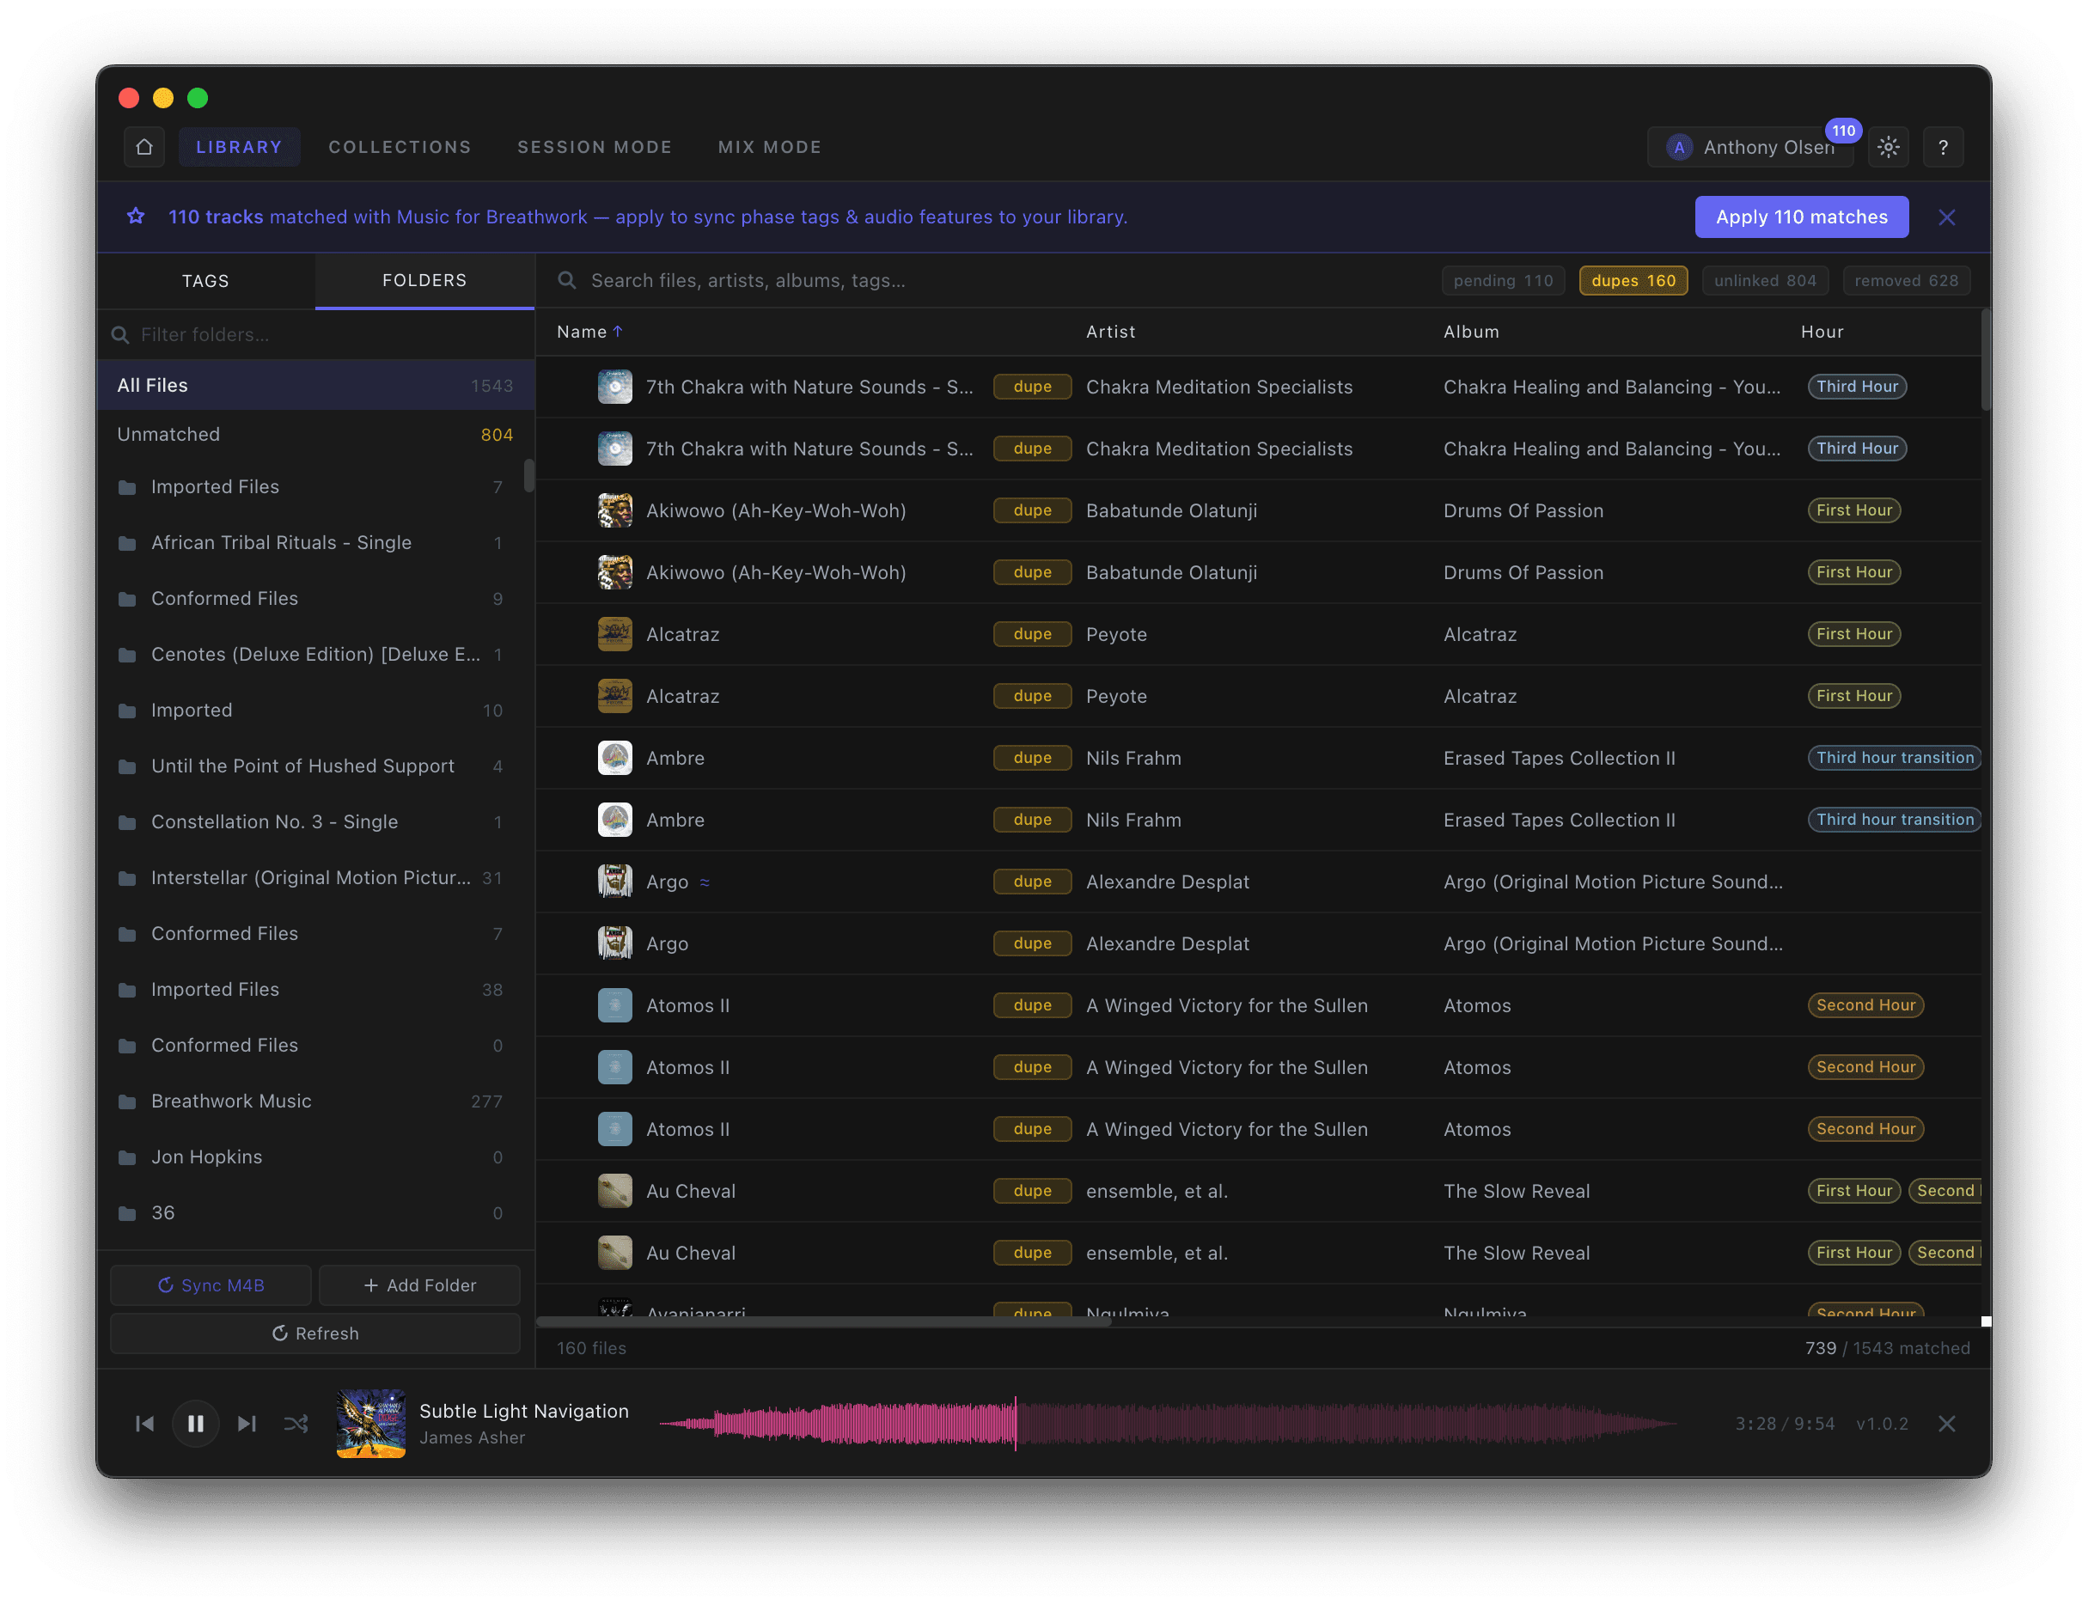
Task: Dismiss the matched tracks banner
Action: click(1945, 217)
